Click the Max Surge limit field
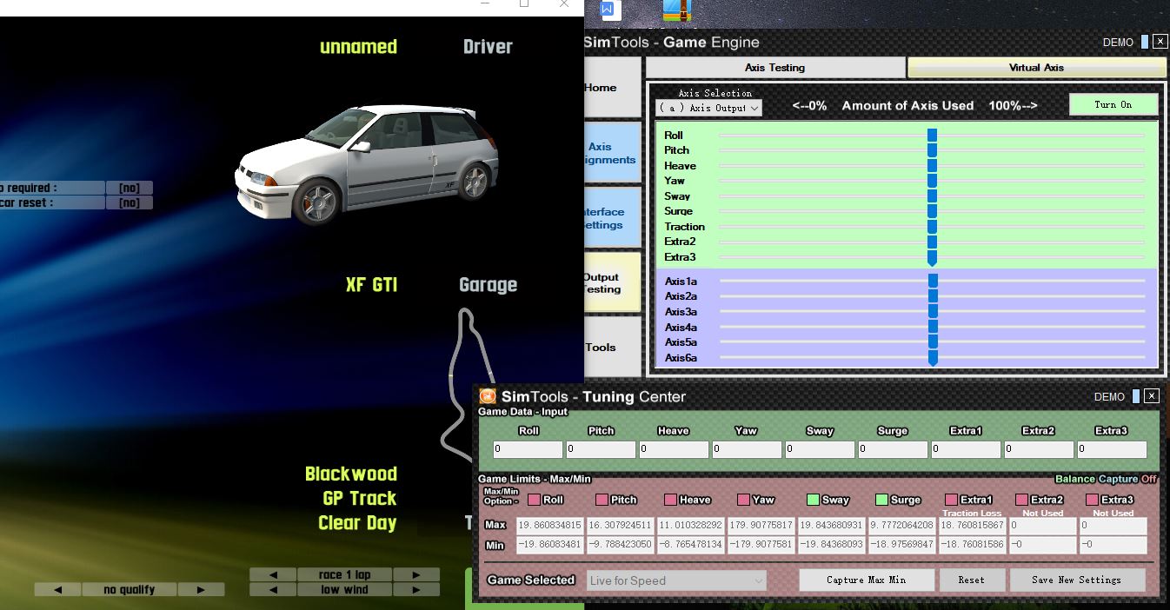Image resolution: width=1170 pixels, height=610 pixels. [901, 526]
